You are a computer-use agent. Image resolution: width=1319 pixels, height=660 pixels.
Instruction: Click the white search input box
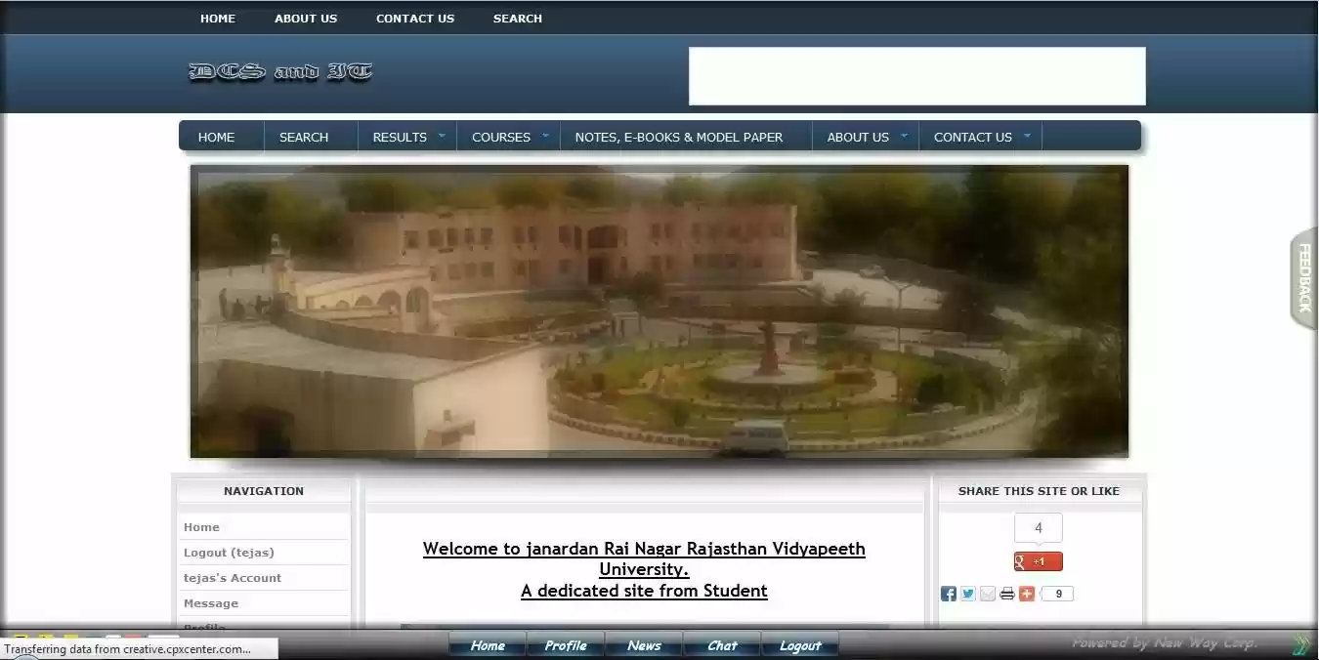tap(916, 75)
